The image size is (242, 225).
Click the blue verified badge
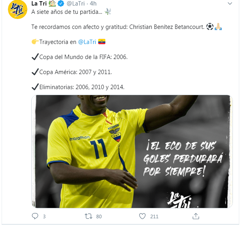[x=61, y=4]
